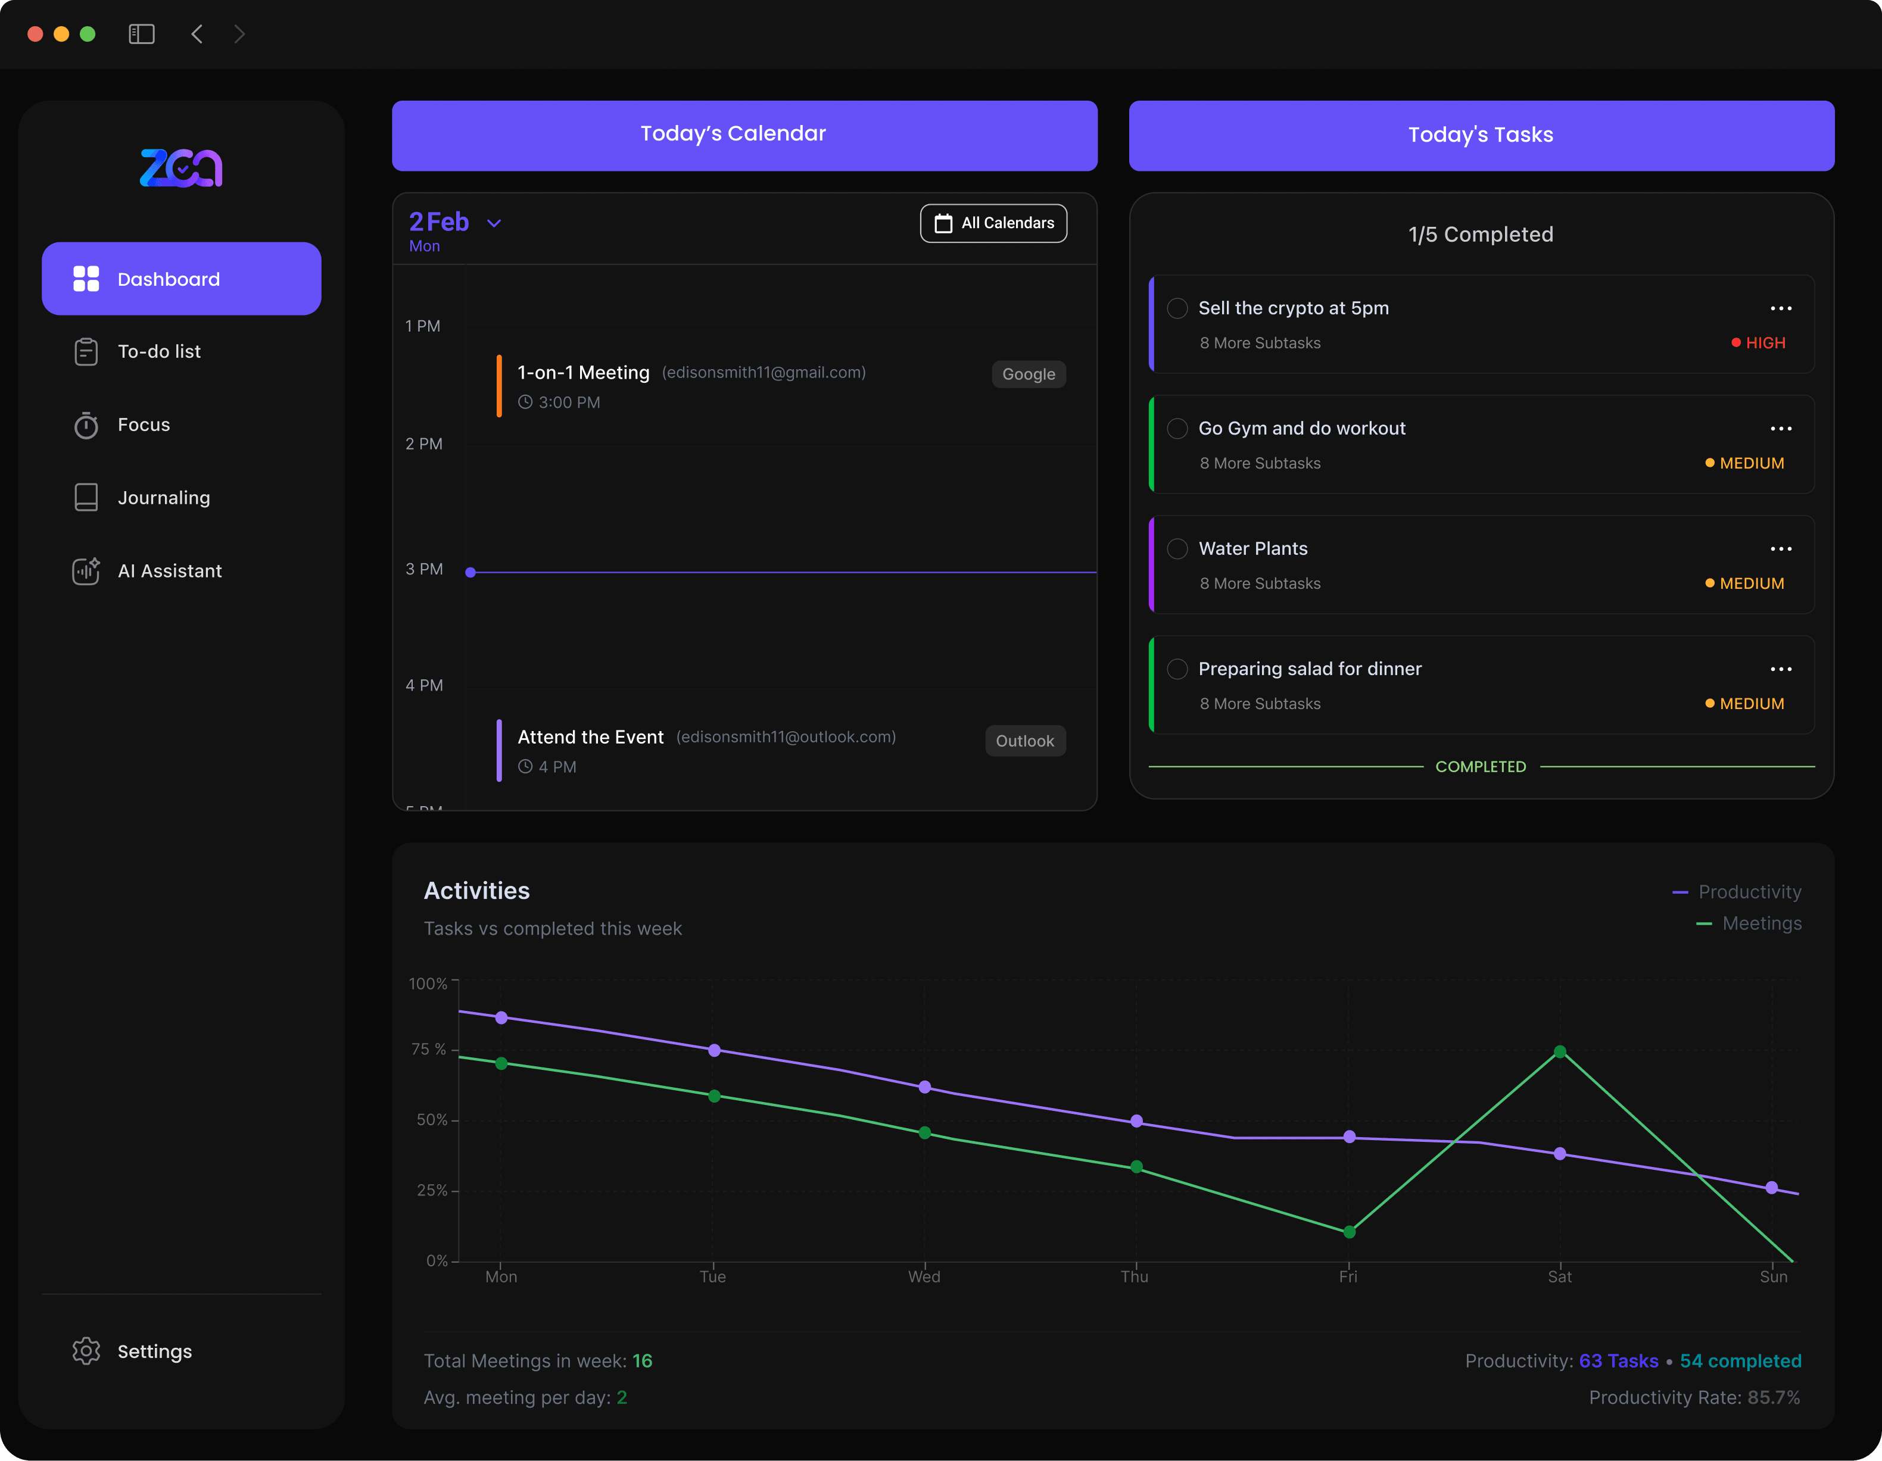
Task: Click the Settings gear icon
Action: coord(86,1351)
